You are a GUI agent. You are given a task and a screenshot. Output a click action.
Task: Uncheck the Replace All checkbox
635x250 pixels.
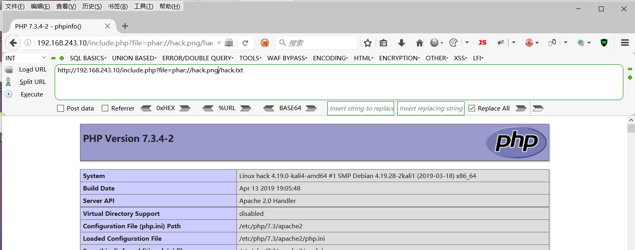472,108
